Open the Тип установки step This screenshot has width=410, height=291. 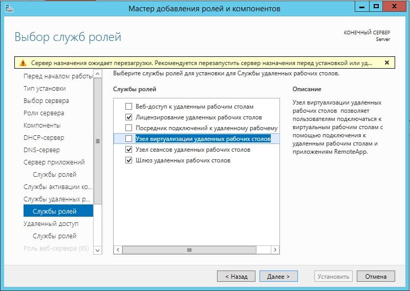pyautogui.click(x=45, y=89)
